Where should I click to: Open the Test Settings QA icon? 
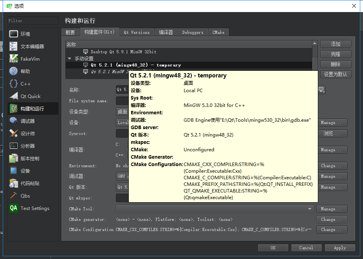click(x=14, y=208)
